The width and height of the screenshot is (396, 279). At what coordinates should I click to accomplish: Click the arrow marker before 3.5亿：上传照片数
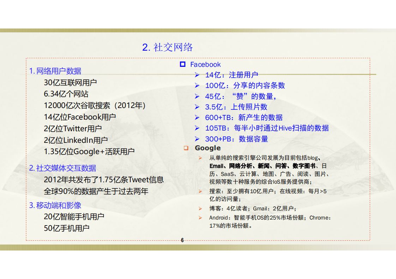[x=197, y=107]
